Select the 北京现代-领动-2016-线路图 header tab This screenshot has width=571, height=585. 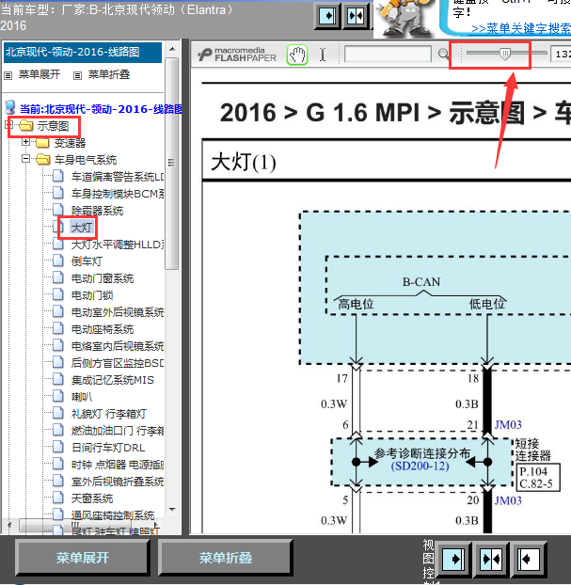(x=83, y=53)
